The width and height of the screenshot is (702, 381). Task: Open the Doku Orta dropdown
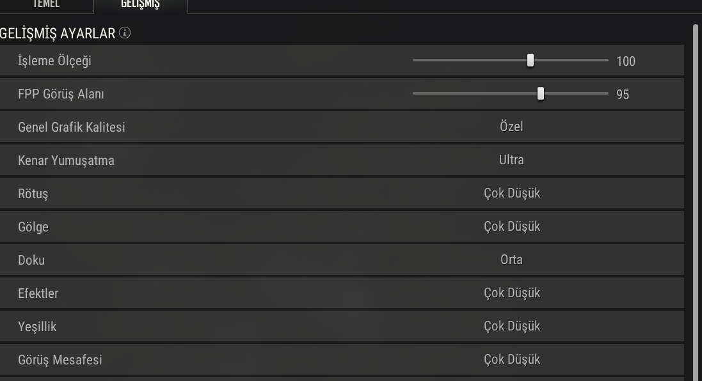[x=511, y=260]
